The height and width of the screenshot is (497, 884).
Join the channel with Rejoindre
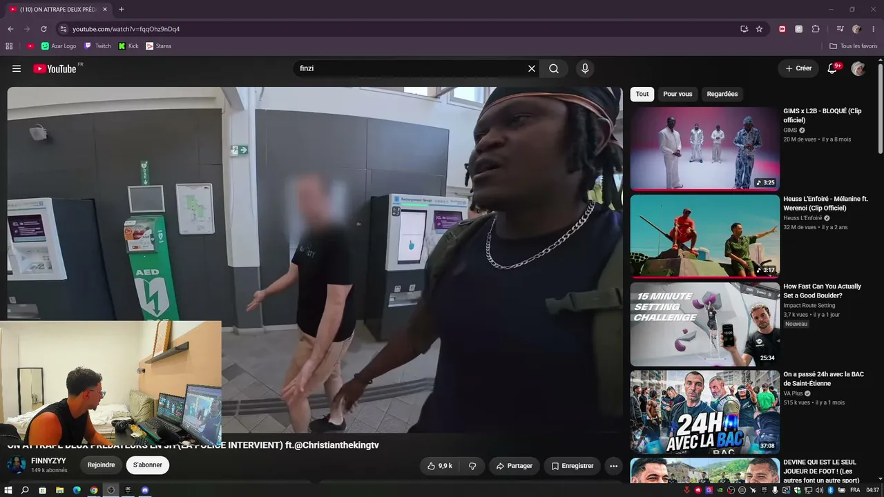pyautogui.click(x=101, y=465)
